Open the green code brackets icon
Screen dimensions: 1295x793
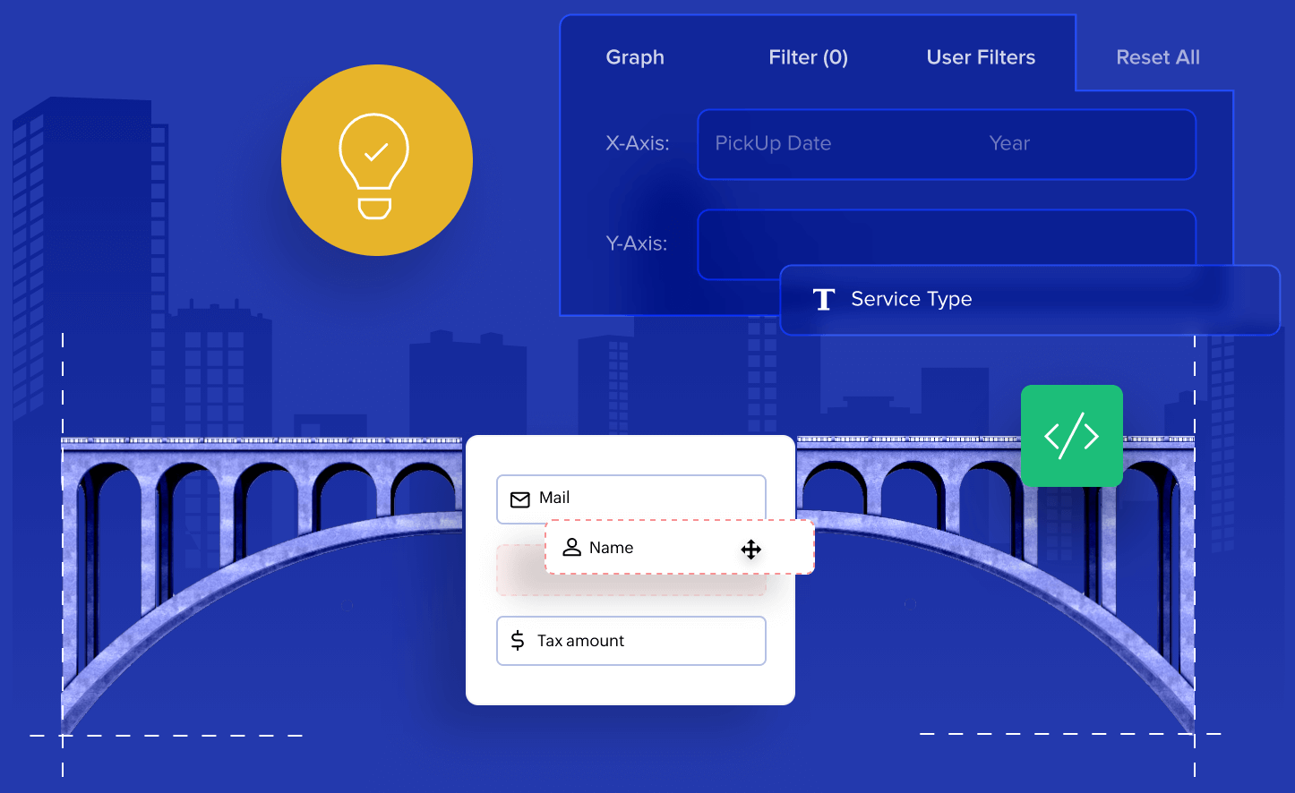pyautogui.click(x=1071, y=436)
